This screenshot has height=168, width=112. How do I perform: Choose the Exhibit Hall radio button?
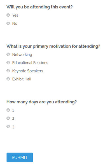pos(8,79)
